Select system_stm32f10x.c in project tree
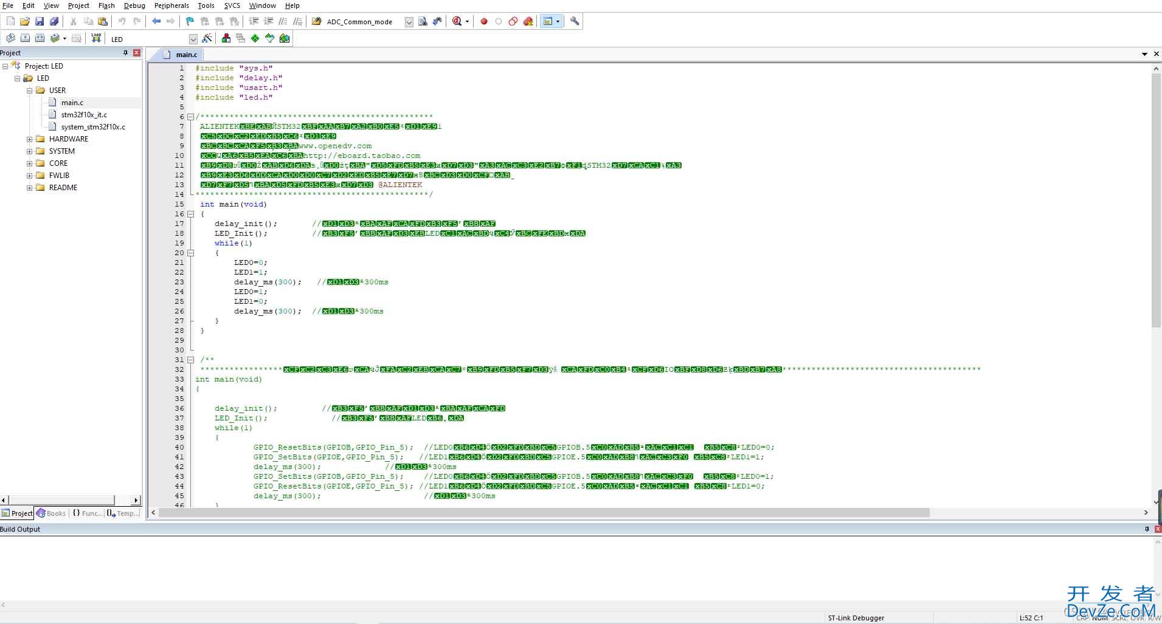Viewport: 1162px width, 624px height. coord(93,127)
